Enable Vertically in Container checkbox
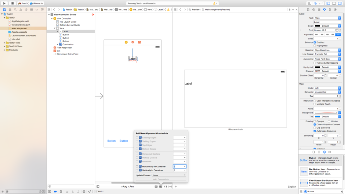 point(137,170)
